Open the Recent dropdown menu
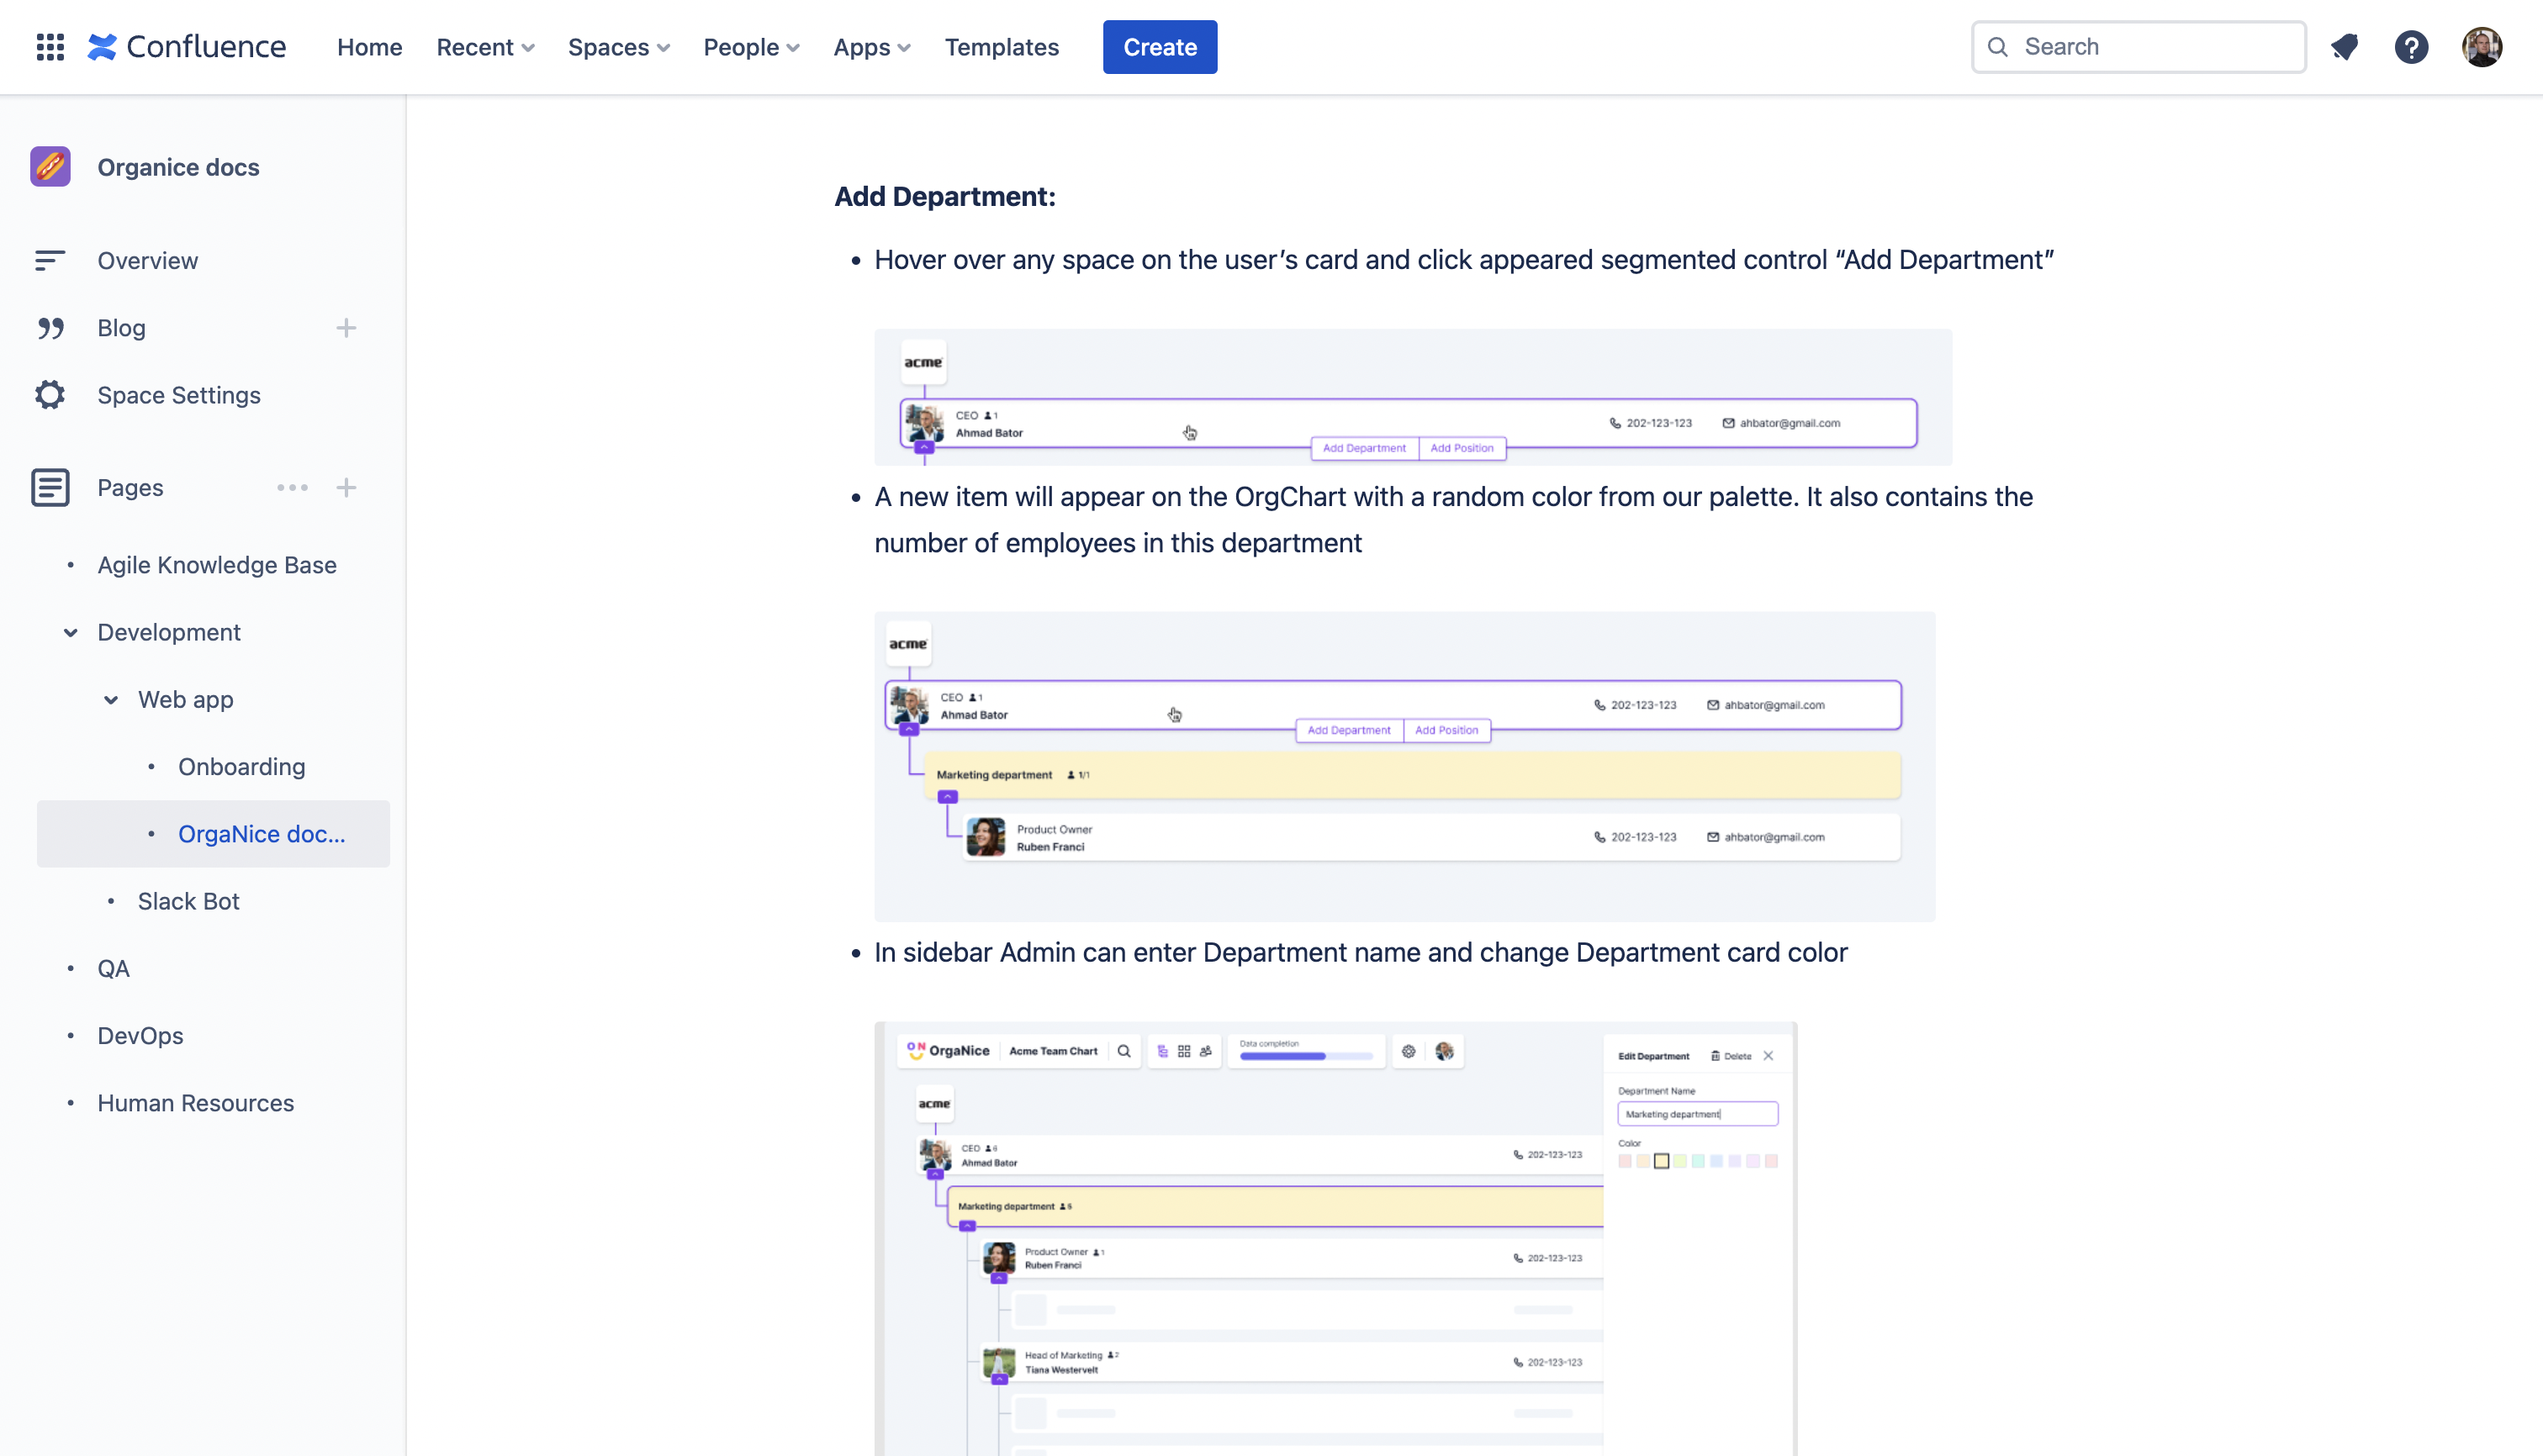The height and width of the screenshot is (1456, 2543). 485,47
